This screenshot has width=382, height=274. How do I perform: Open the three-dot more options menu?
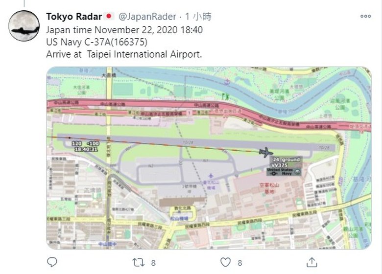pos(365,16)
